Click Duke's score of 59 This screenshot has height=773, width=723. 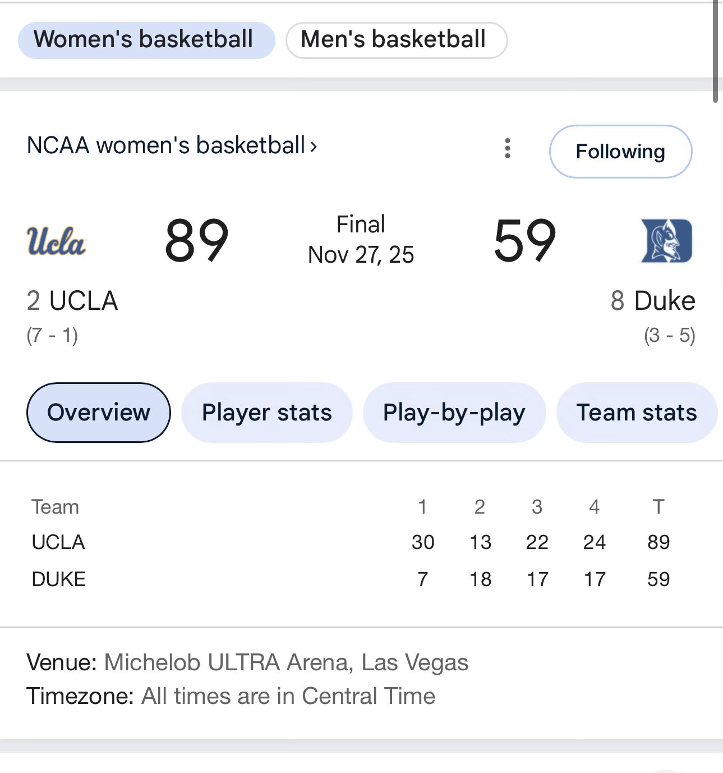tap(524, 241)
